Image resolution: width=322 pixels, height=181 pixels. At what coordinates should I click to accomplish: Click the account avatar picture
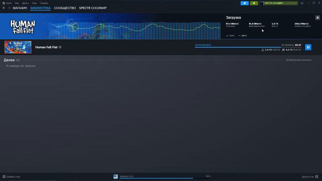pos(262,3)
